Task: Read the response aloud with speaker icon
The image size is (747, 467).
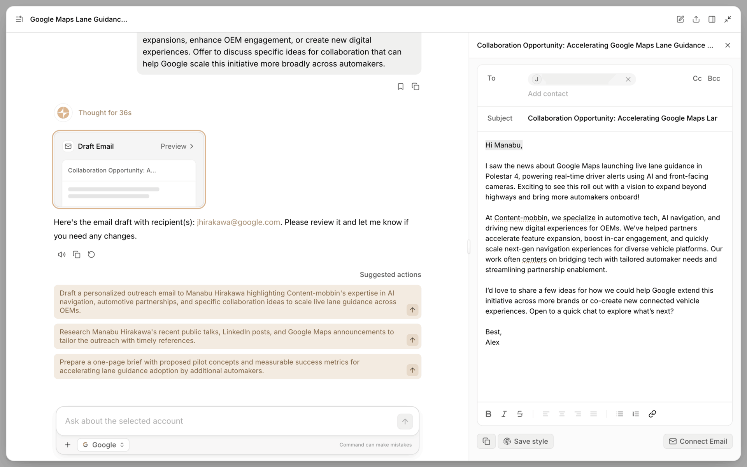Action: (x=61, y=255)
